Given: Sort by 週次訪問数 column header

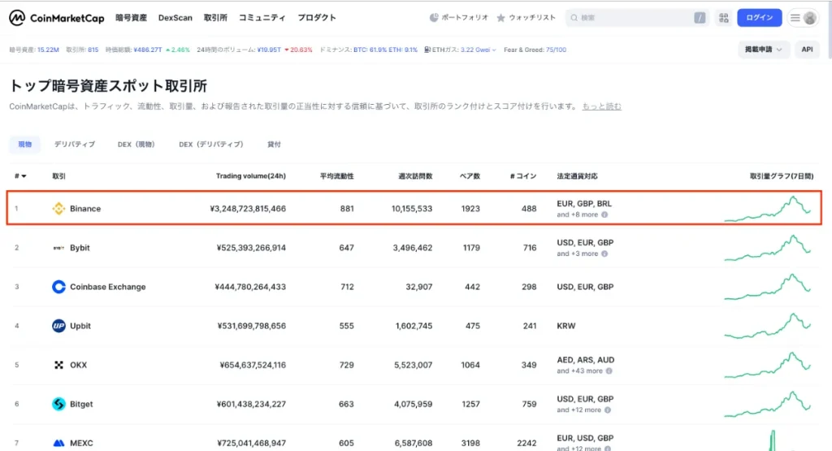Looking at the screenshot, I should (x=415, y=176).
